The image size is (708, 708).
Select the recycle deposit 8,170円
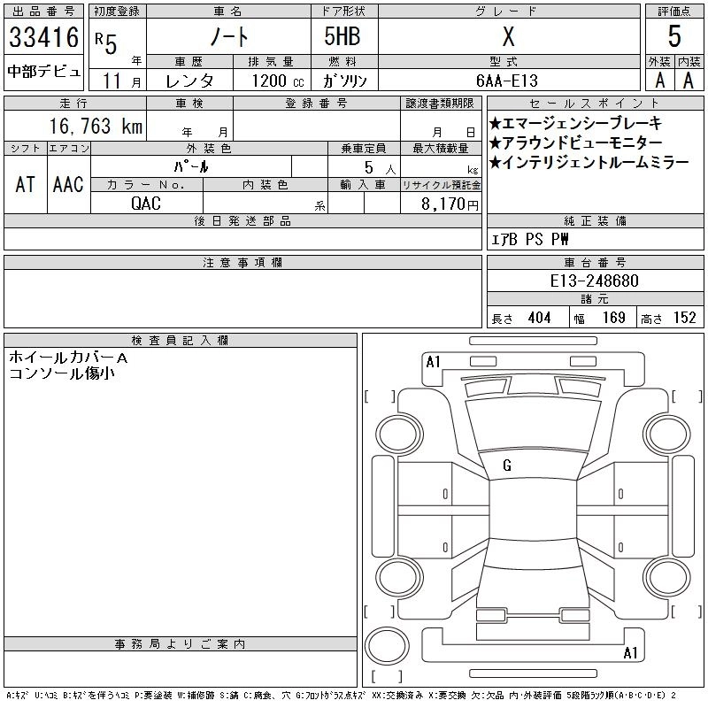450,204
